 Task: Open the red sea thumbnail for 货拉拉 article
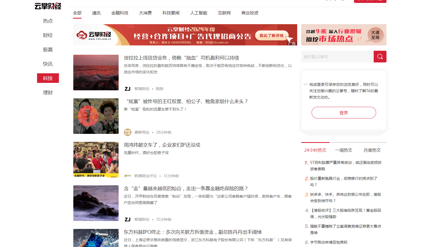pos(96,73)
